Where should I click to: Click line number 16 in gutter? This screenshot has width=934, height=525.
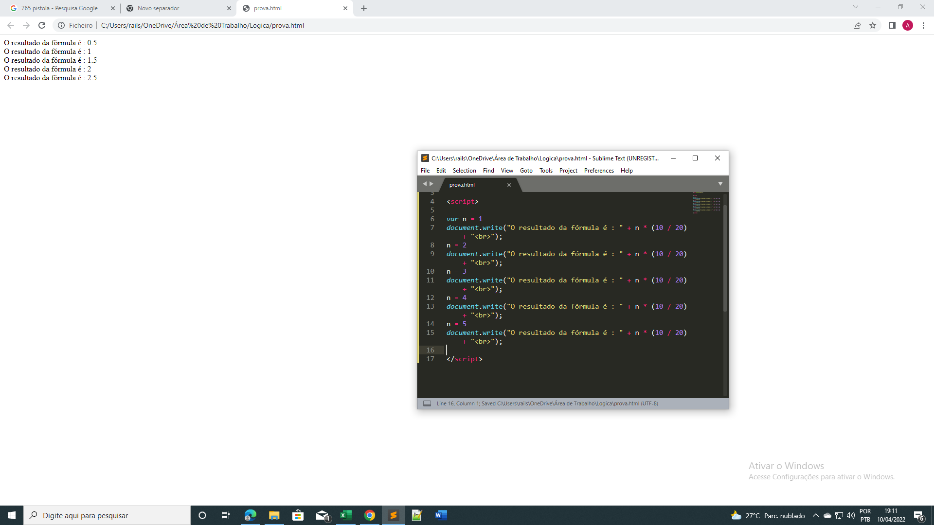click(x=431, y=350)
